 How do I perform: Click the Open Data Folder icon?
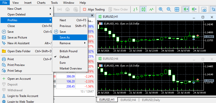coord(4,51)
